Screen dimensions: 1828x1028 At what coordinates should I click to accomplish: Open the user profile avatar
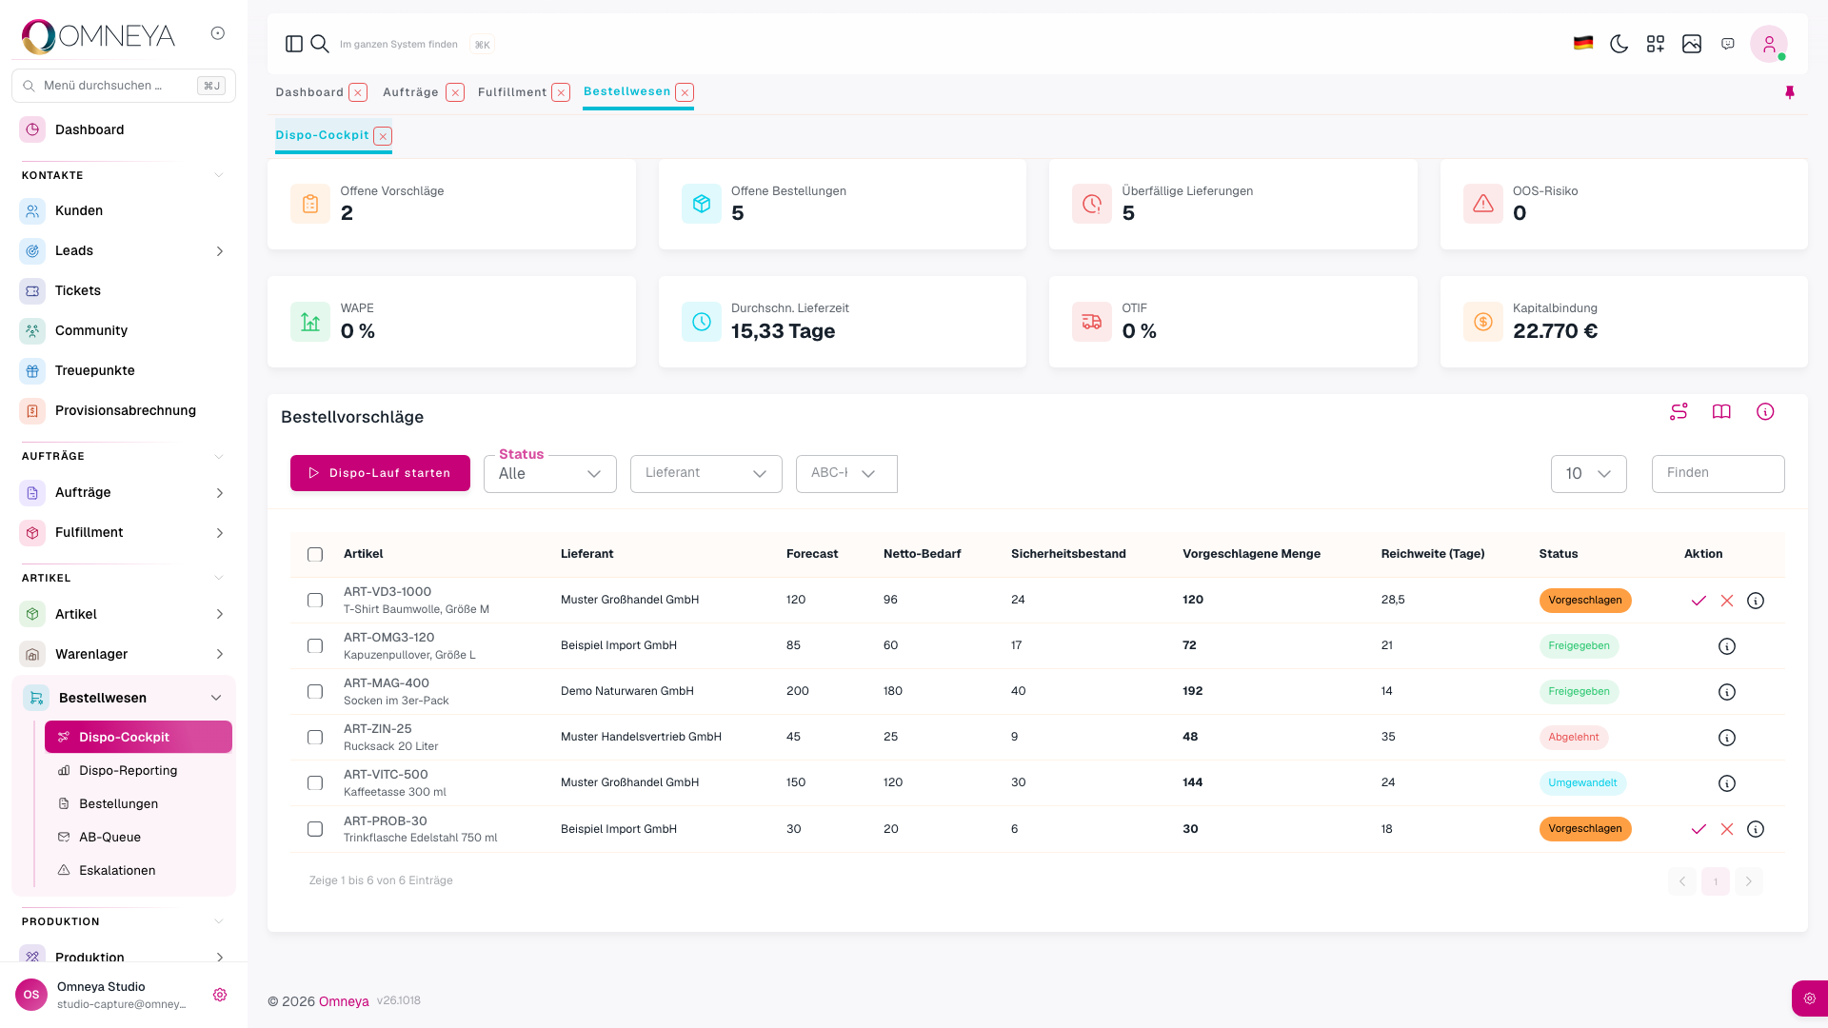pyautogui.click(x=1769, y=44)
